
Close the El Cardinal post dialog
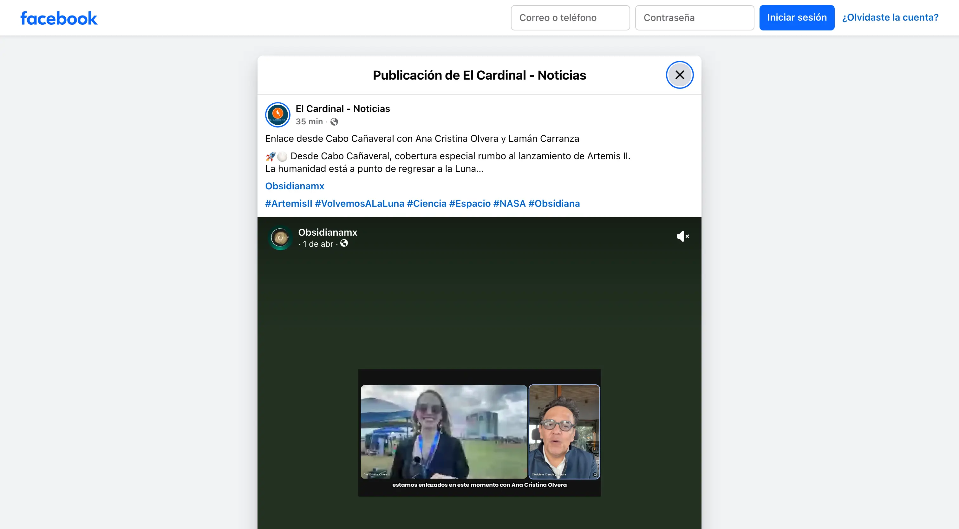pyautogui.click(x=679, y=75)
